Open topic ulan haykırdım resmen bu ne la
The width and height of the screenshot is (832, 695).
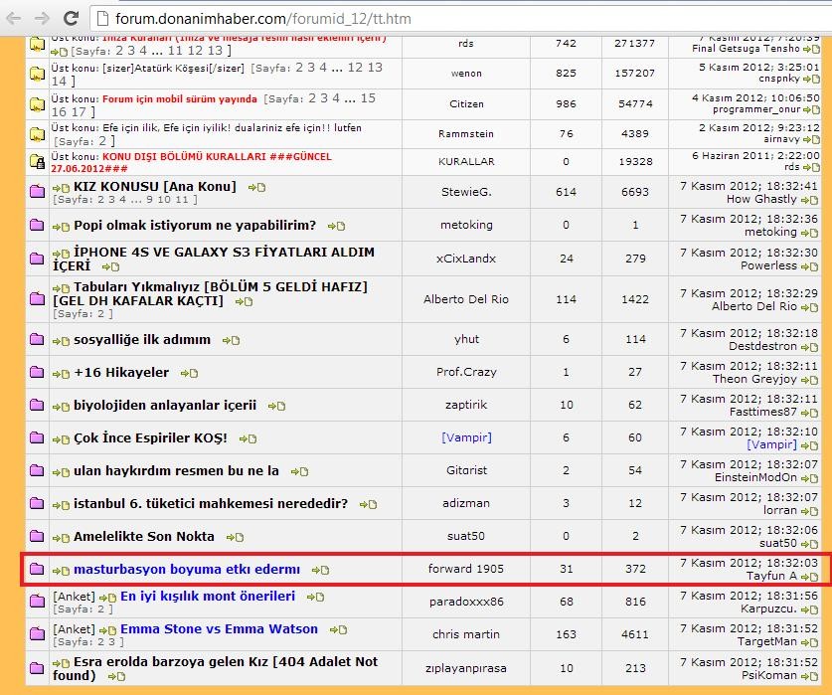(x=176, y=471)
